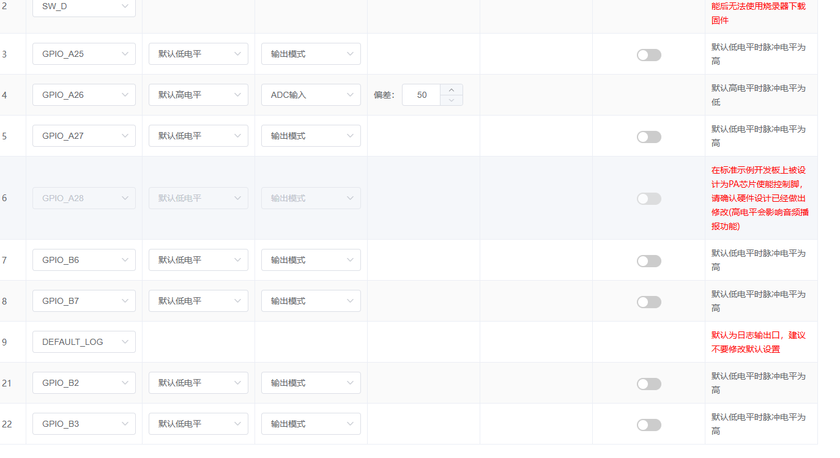Open 默认低电平 dropdown in GPIO_B6 row
This screenshot has height=458, width=840.
[198, 260]
